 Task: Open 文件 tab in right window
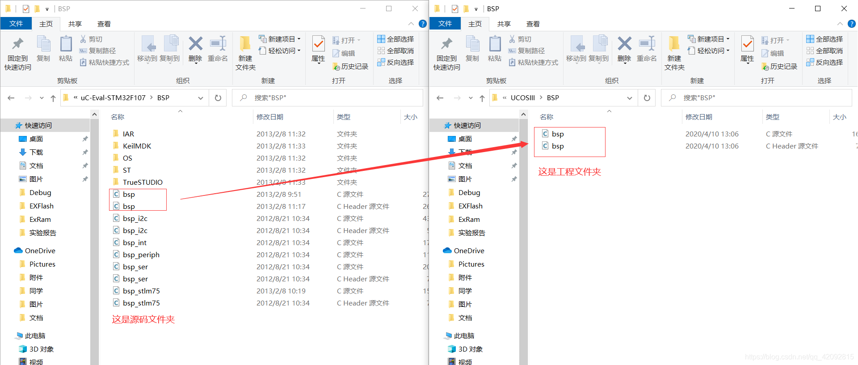[445, 24]
